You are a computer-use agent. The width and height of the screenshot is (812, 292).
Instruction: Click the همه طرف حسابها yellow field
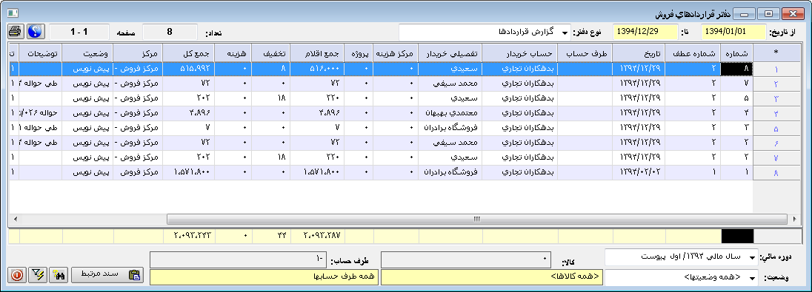tap(264, 277)
